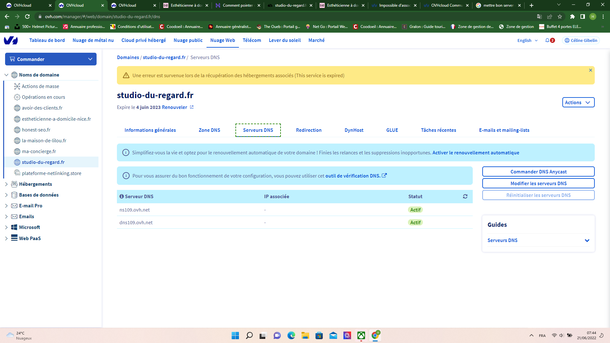
Task: Click the Domaines breadcrumb link
Action: point(128,57)
